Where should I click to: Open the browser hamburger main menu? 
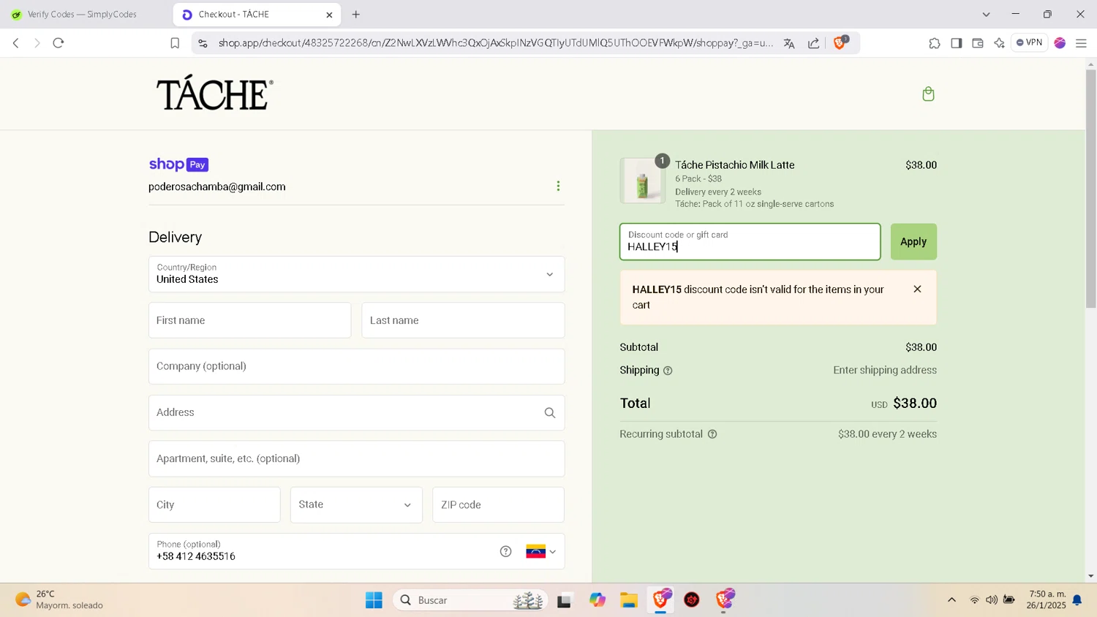(x=1081, y=43)
